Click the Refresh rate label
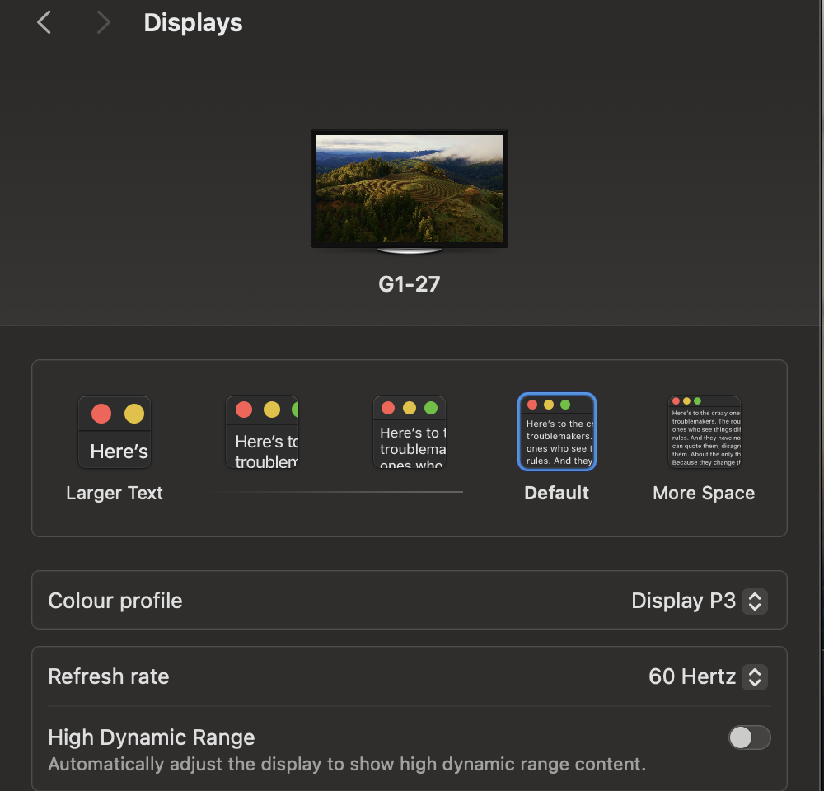 tap(108, 676)
